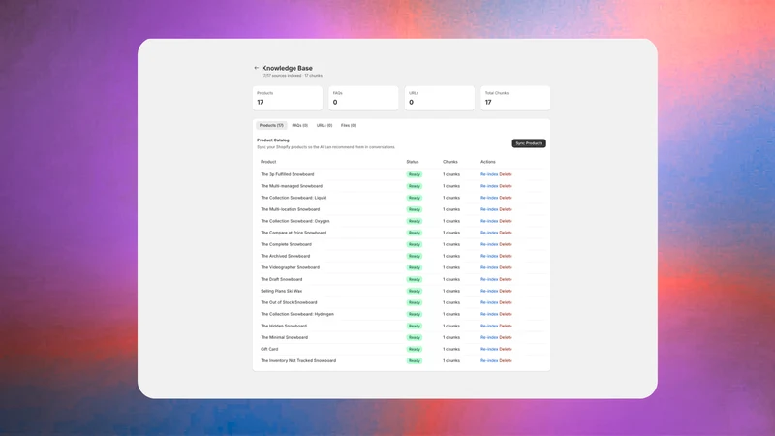Re-index The Inventory Not Tracked Snowboard
This screenshot has width=775, height=436.
coord(489,360)
